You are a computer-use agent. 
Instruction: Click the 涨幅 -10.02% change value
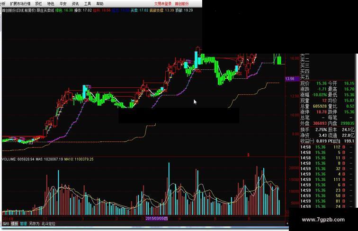(319, 95)
